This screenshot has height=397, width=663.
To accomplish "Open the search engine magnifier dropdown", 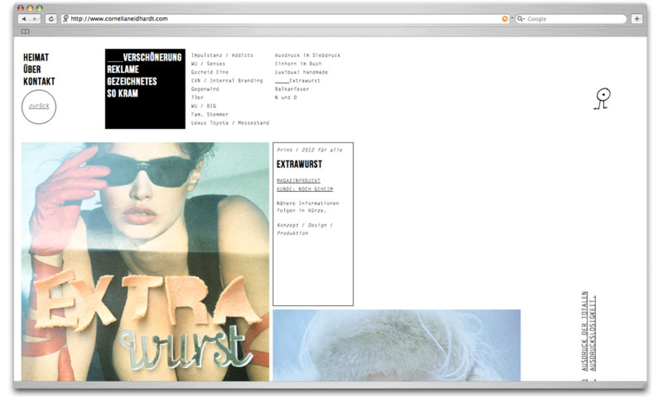I will pos(521,19).
